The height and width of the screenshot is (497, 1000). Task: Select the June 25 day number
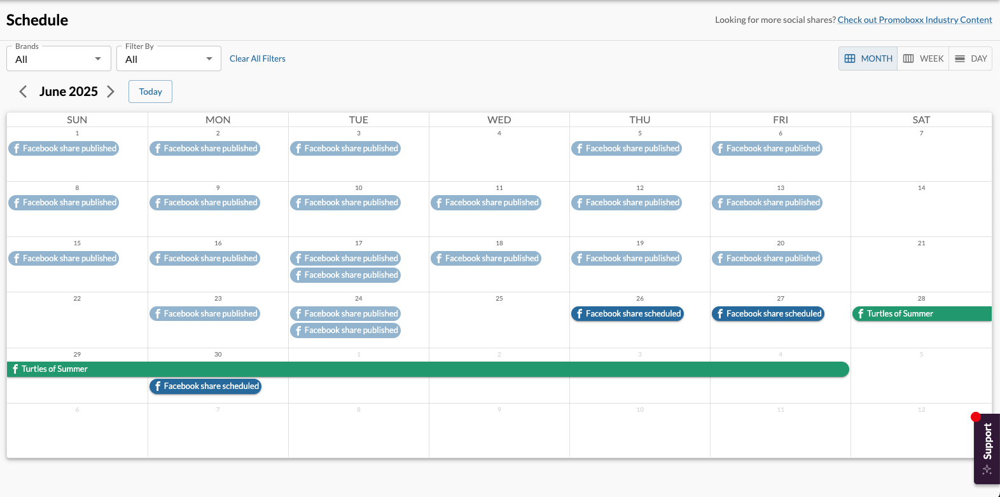click(499, 299)
